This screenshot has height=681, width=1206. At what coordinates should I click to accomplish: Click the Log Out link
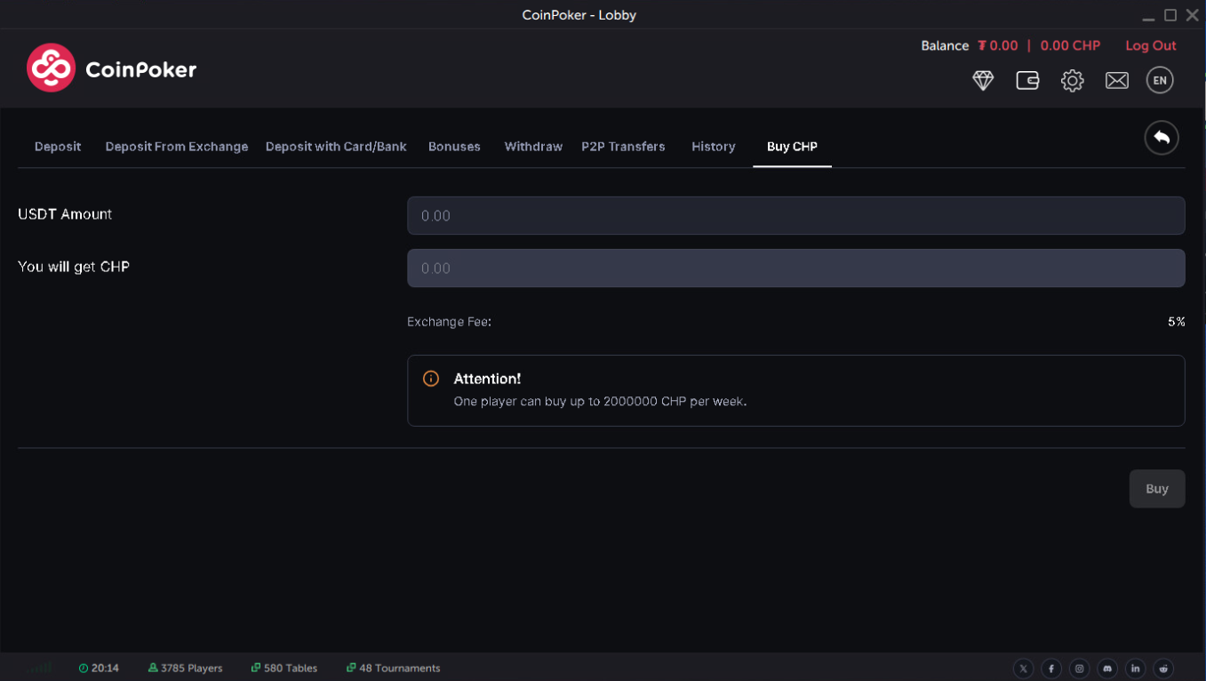(x=1151, y=45)
